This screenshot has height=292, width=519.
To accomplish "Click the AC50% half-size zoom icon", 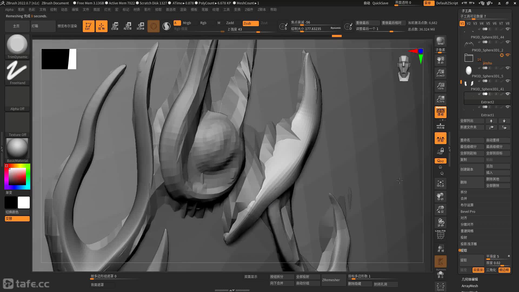I will tap(440, 99).
